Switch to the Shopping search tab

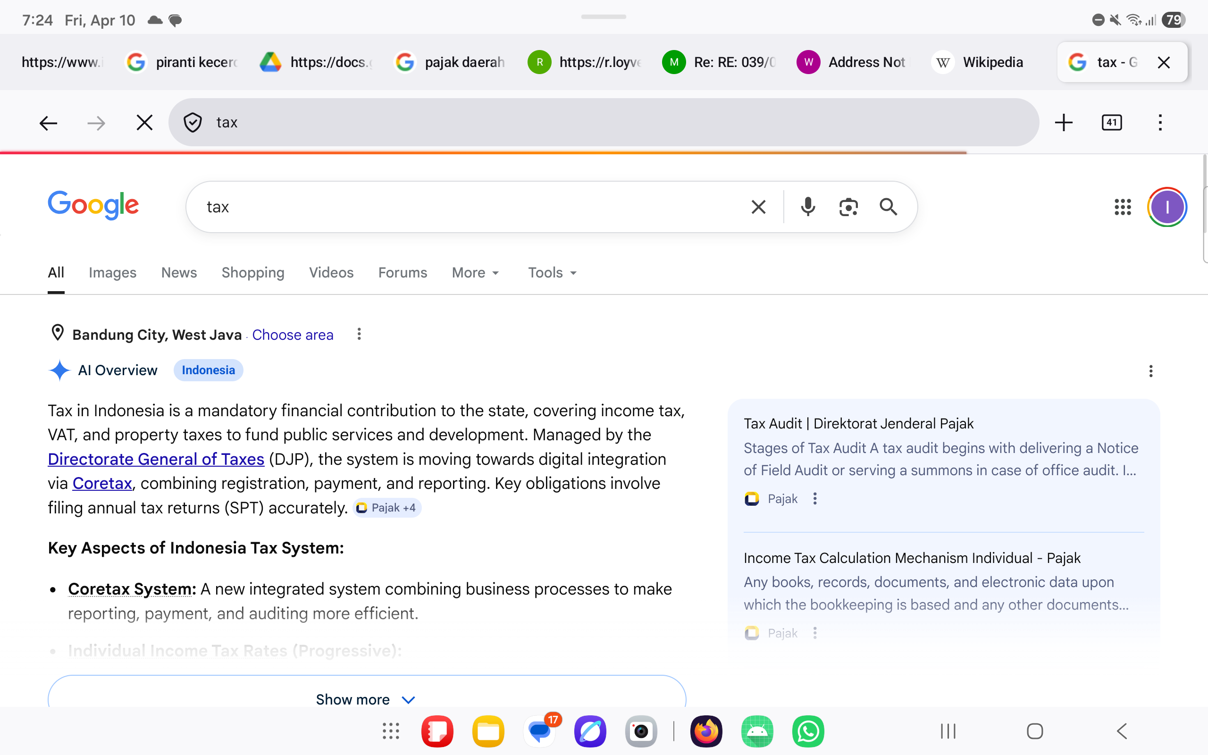tap(253, 273)
